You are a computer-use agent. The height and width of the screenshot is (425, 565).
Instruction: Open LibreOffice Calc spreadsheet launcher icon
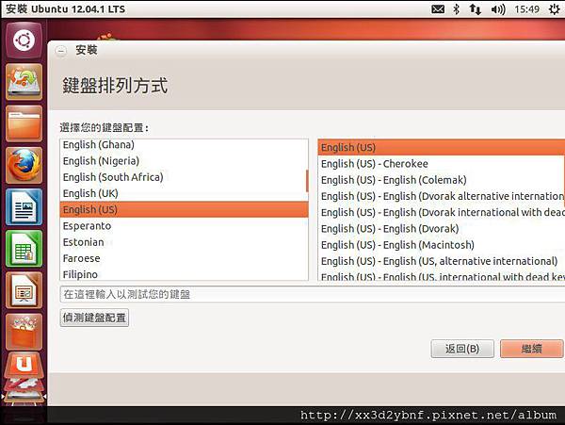coord(24,249)
